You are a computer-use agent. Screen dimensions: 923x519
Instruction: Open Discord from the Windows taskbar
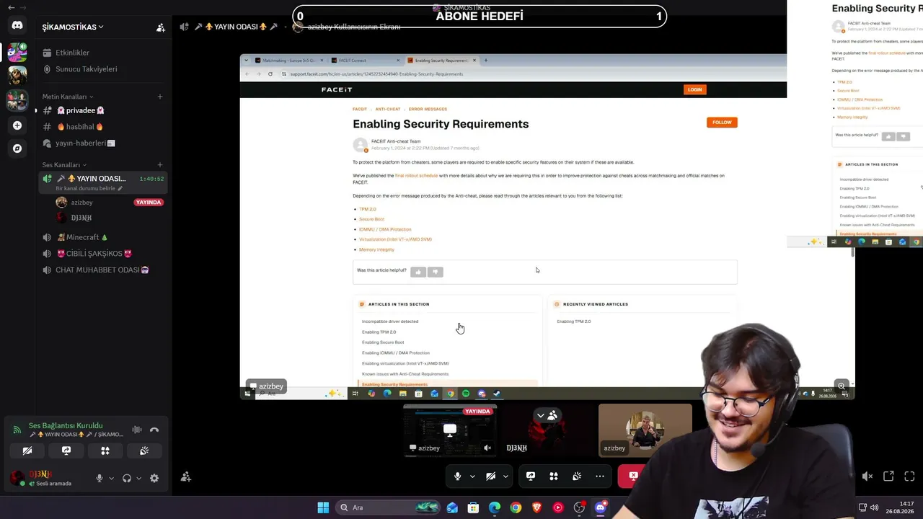coord(600,507)
